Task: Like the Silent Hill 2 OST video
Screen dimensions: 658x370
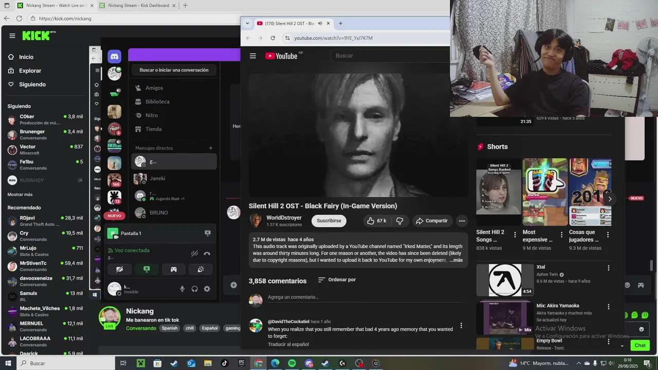Action: (376, 221)
